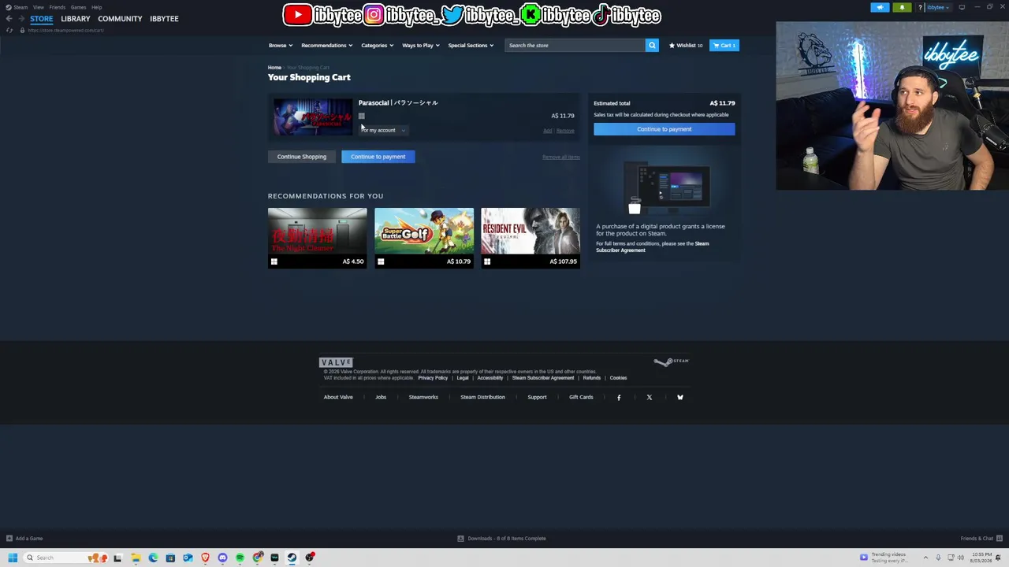Screen dimensions: 1009x567
Task: Expand the Categories dropdown
Action: (377, 46)
